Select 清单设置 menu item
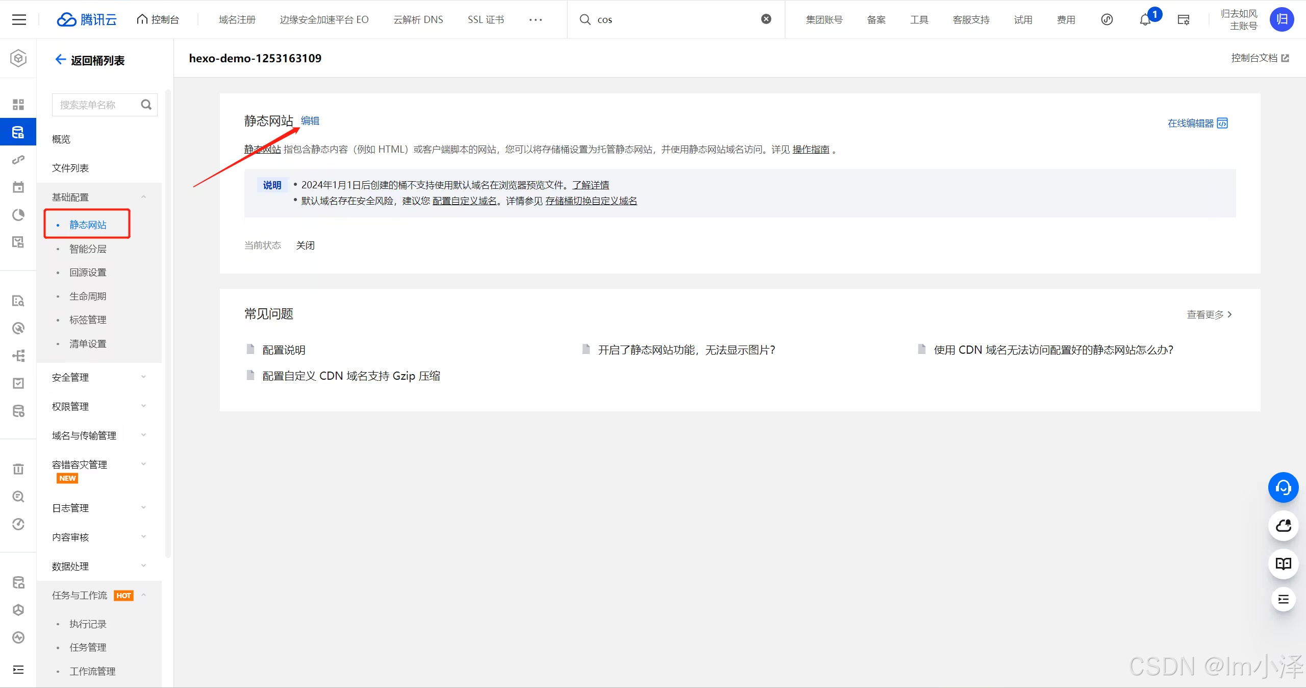 tap(88, 344)
